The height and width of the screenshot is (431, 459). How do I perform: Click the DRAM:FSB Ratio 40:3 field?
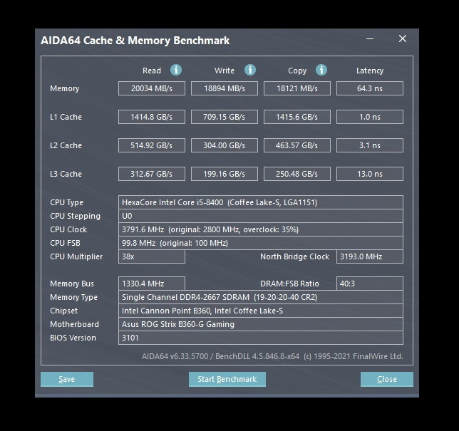coord(369,284)
